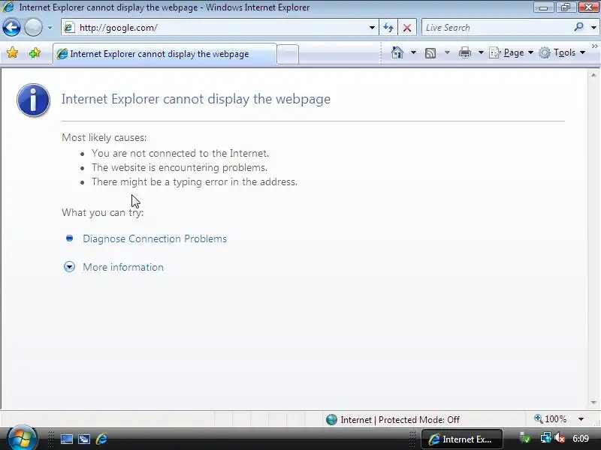Click the 'What you can try:' label
The width and height of the screenshot is (601, 450).
coord(103,212)
